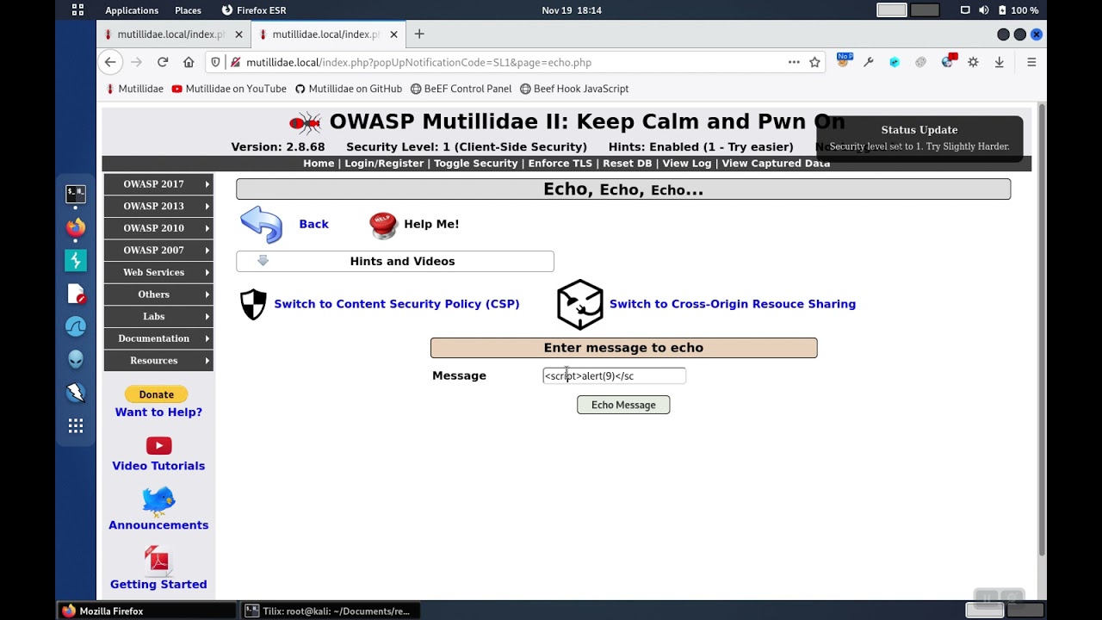Click the YouTube Video Tutorials icon
Screen dimensions: 1102x620
(x=158, y=445)
